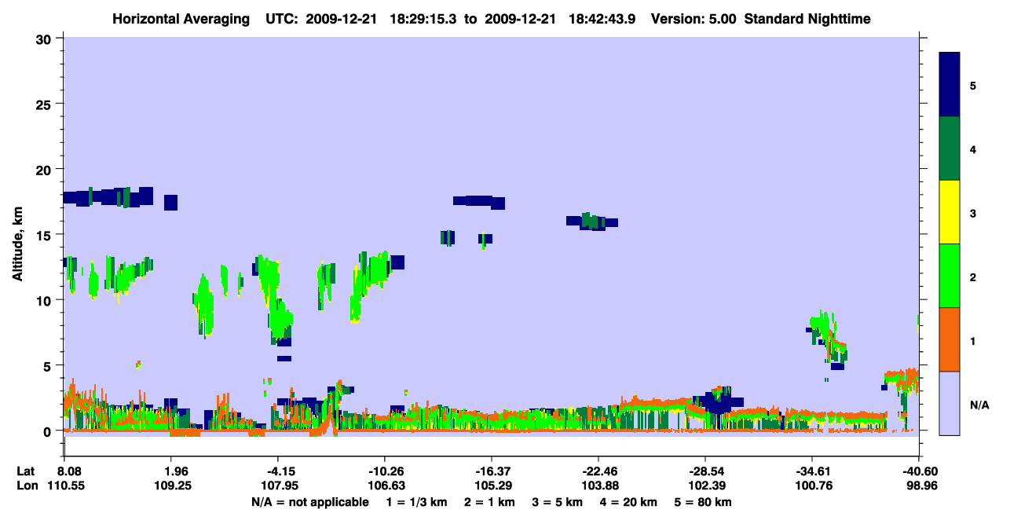Click latitude value -16.37
1021x524 pixels.
click(491, 471)
